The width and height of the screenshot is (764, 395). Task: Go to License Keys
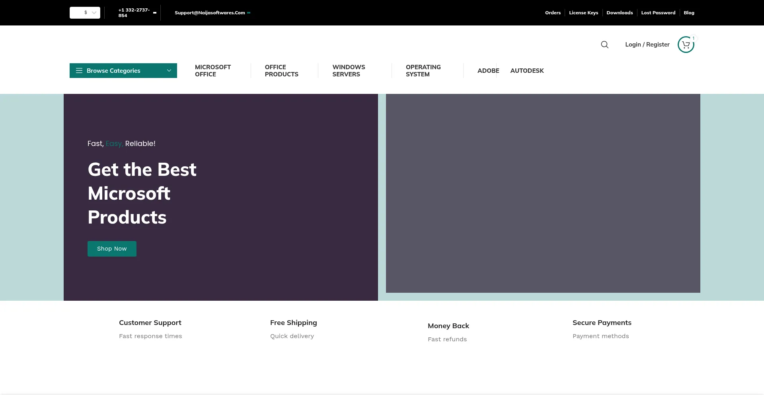(x=583, y=13)
